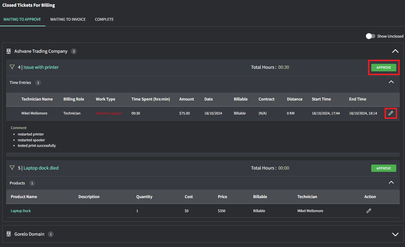This screenshot has height=247, width=405.
Task: Click the Gorelo Domain building icon
Action: coord(9,234)
